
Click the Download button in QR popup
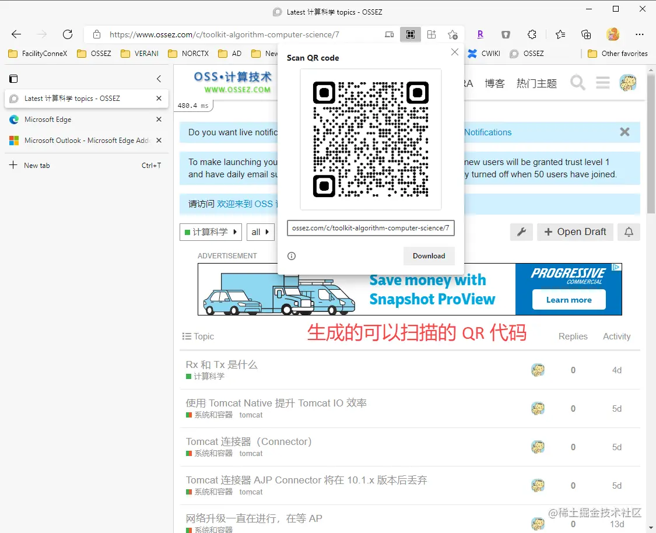tap(429, 256)
